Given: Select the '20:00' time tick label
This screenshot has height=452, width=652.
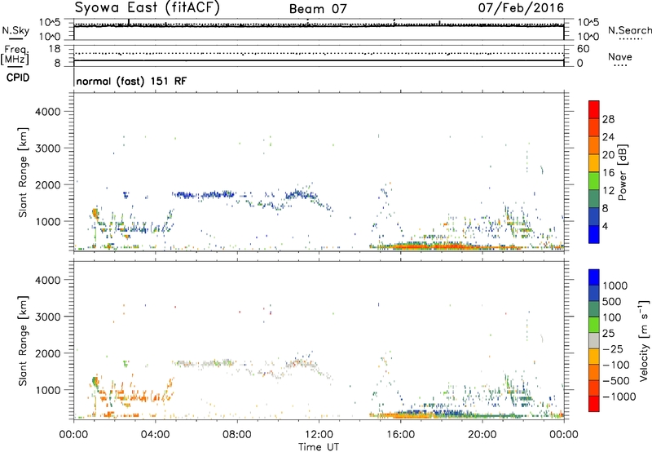Looking at the screenshot, I should (x=482, y=435).
